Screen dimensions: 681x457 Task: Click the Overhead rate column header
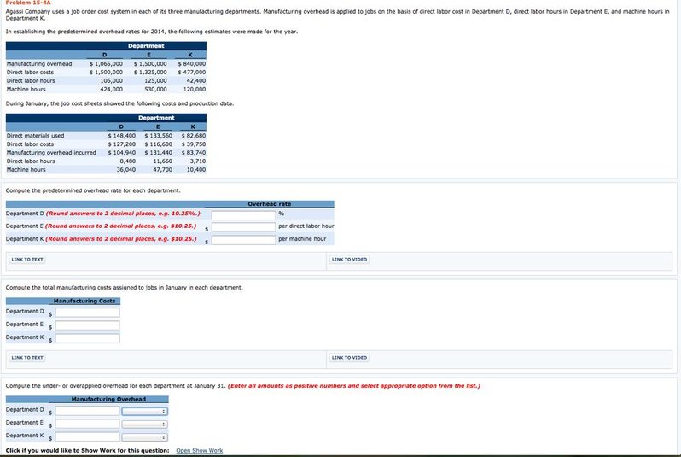(270, 204)
